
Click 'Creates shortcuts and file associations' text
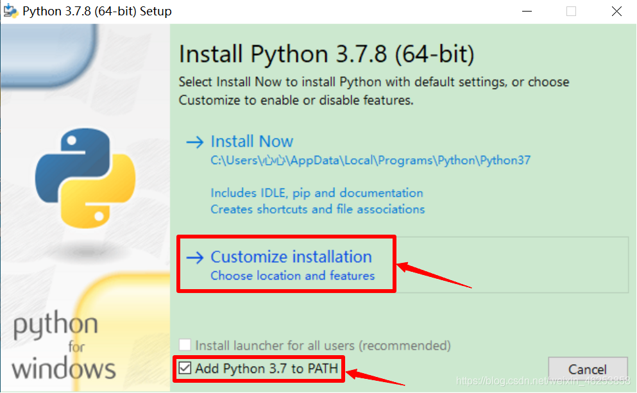[x=318, y=209]
